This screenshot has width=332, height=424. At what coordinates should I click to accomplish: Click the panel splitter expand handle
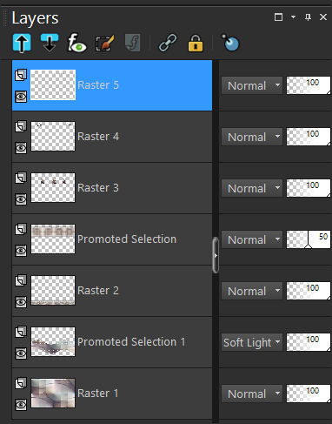pos(216,255)
